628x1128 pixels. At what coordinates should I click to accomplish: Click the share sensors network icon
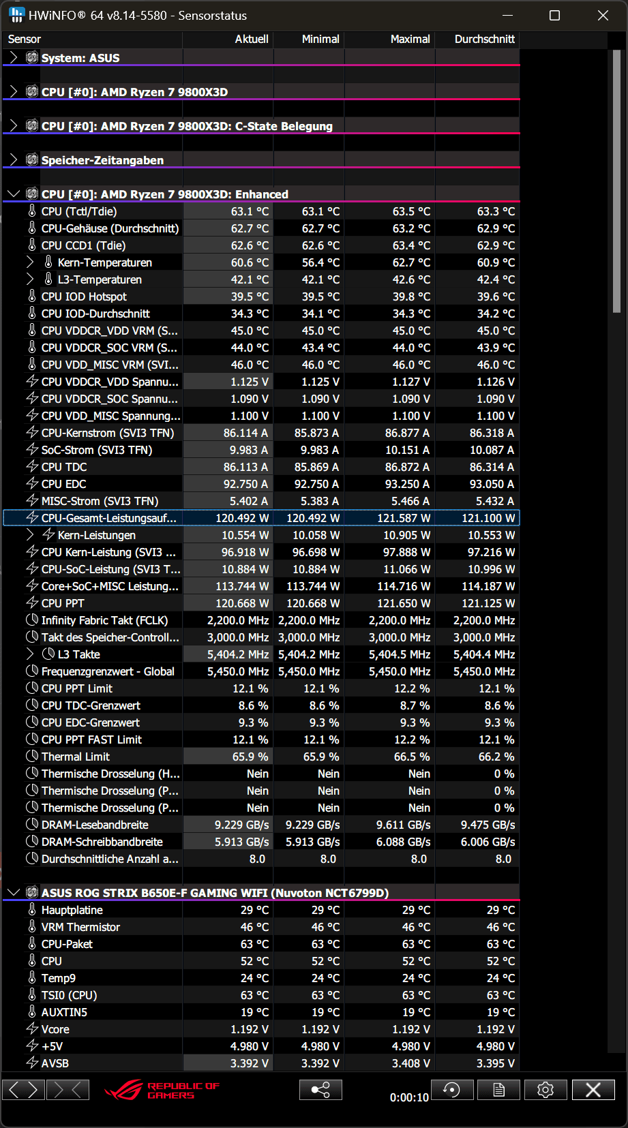pos(320,1090)
